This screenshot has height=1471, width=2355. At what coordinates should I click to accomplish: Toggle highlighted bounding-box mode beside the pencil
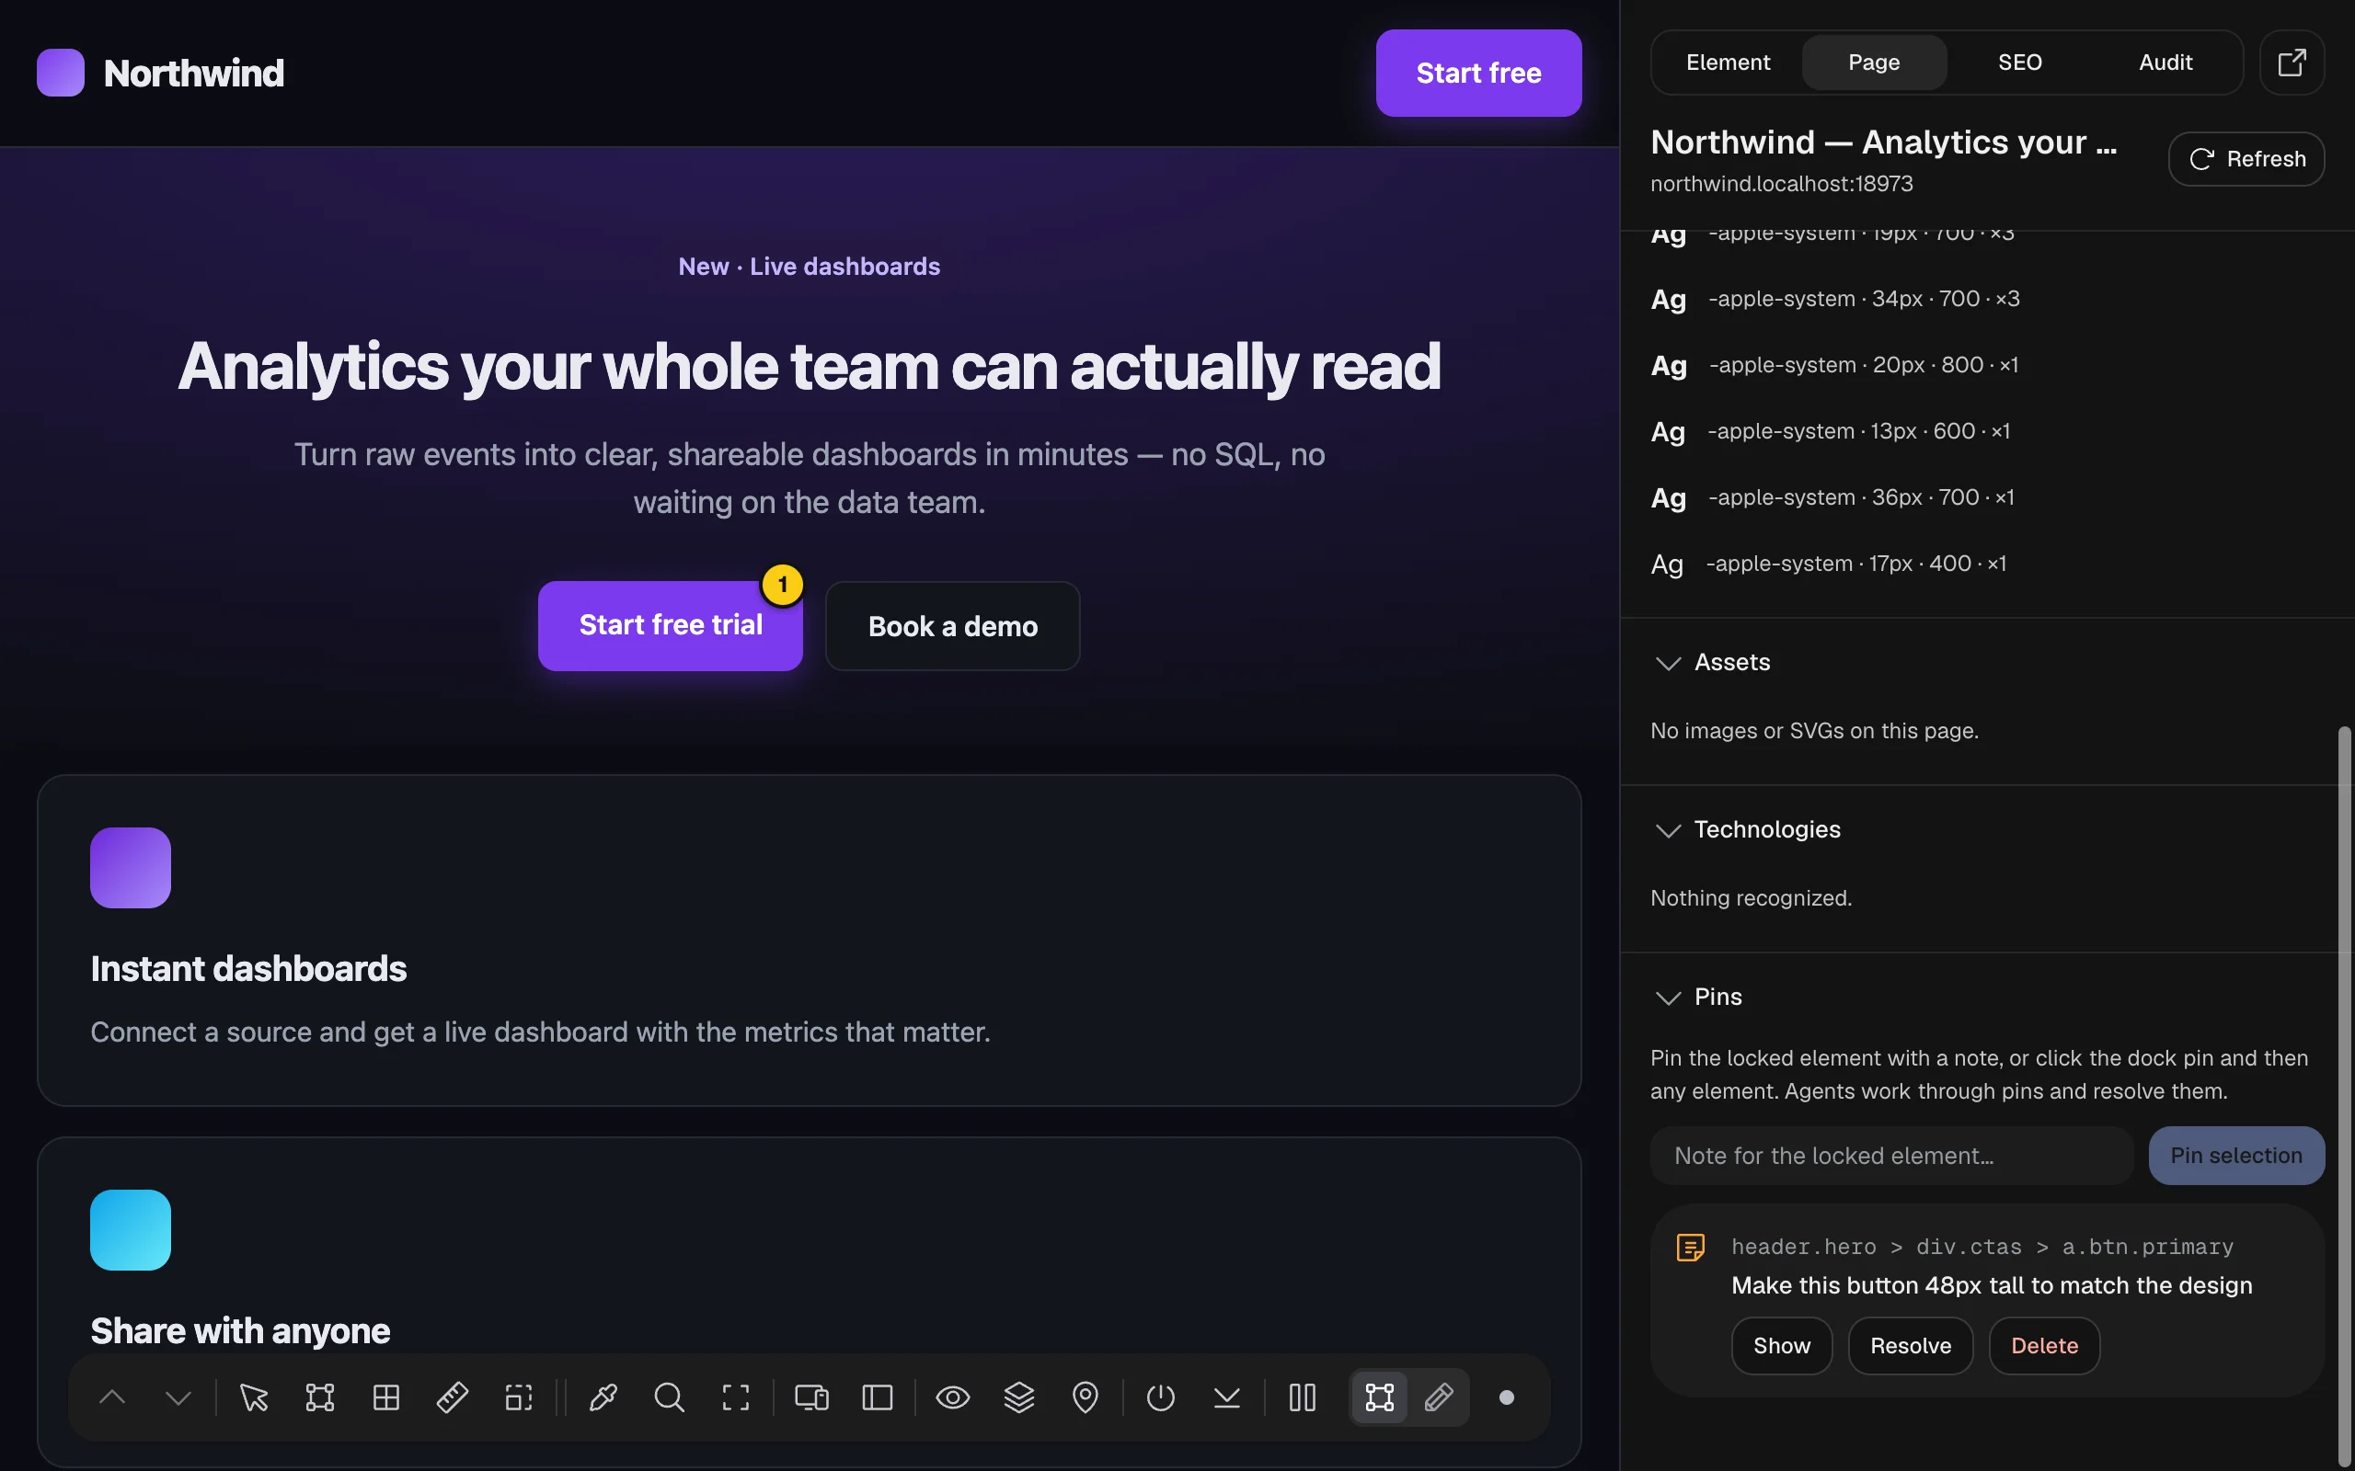pyautogui.click(x=1380, y=1398)
